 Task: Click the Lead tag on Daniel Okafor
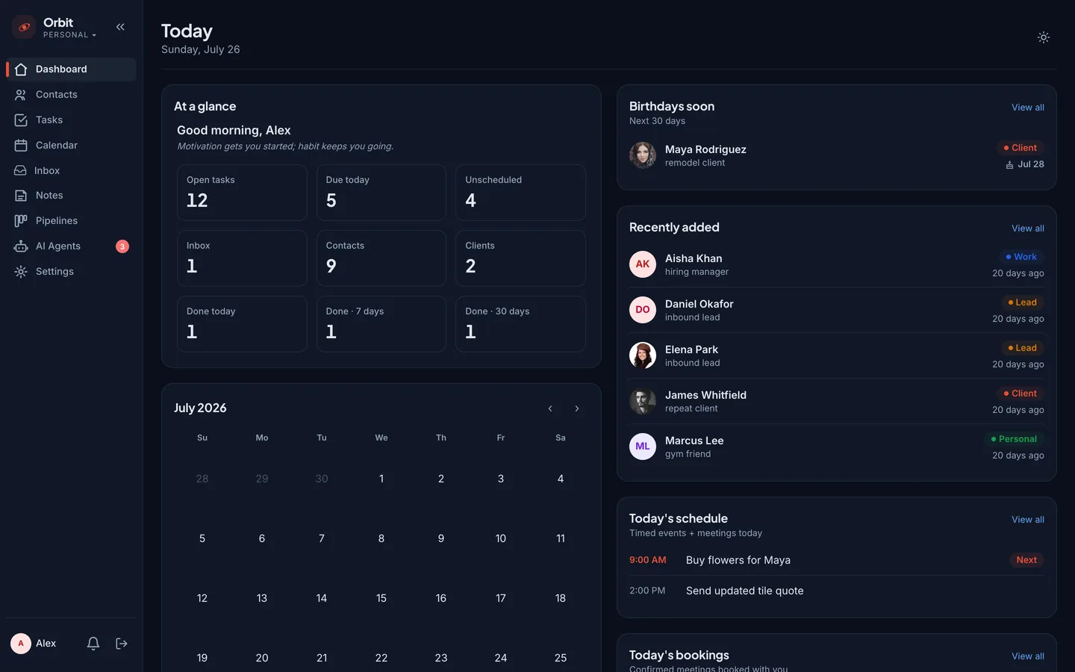[x=1022, y=302]
